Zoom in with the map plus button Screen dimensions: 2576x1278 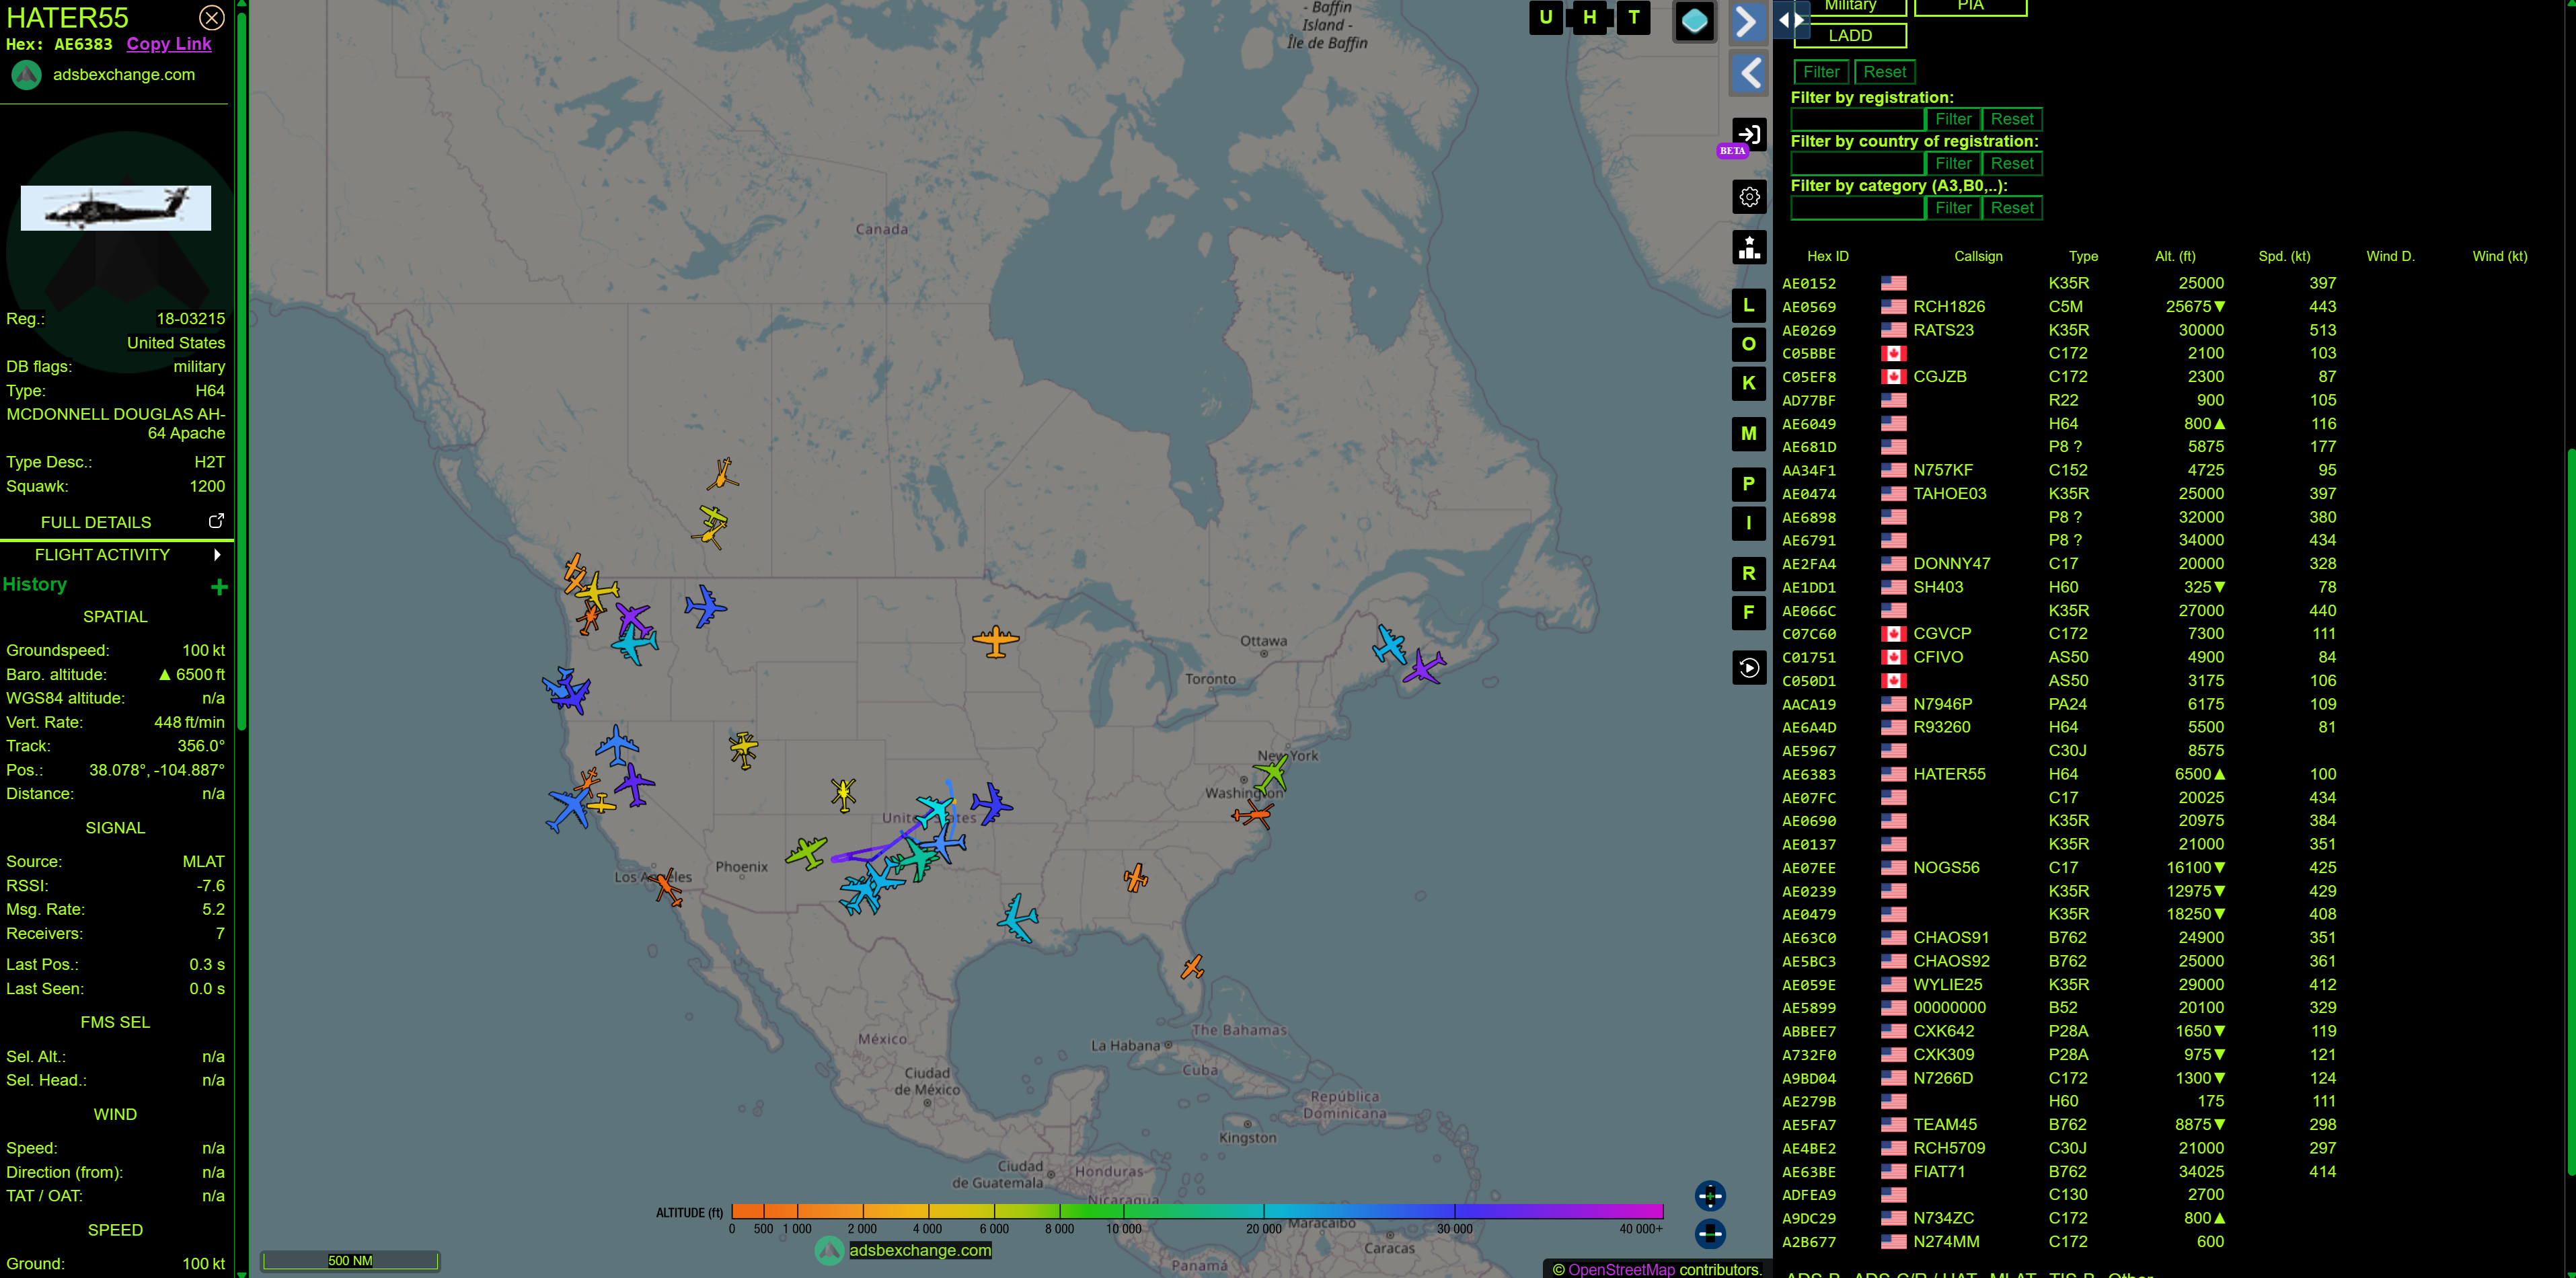point(1710,1196)
